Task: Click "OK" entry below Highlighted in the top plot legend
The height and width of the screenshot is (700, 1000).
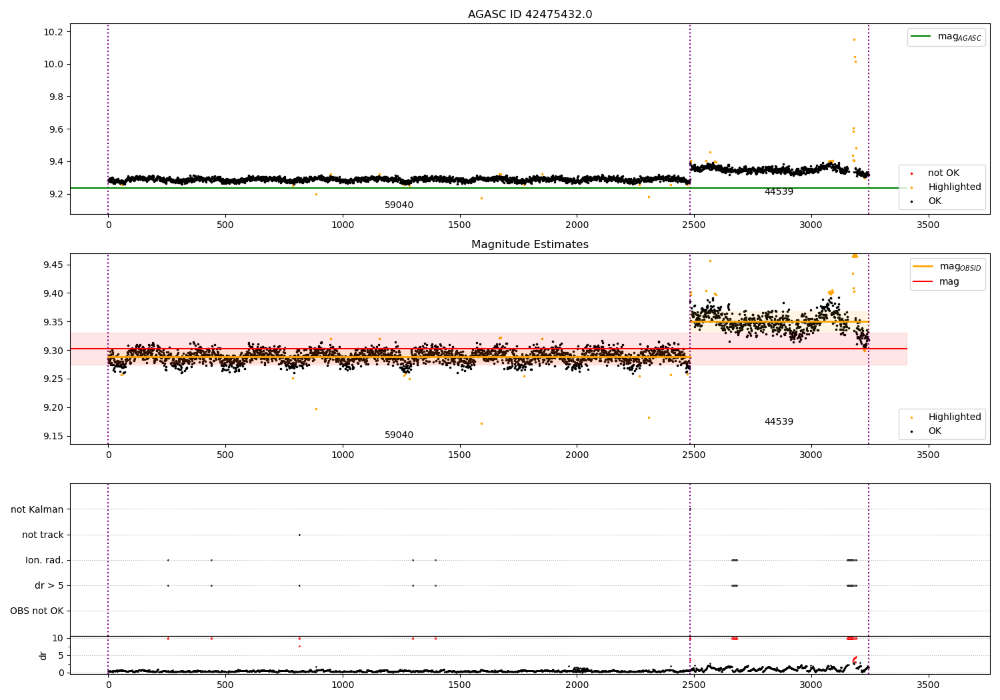Action: point(935,201)
